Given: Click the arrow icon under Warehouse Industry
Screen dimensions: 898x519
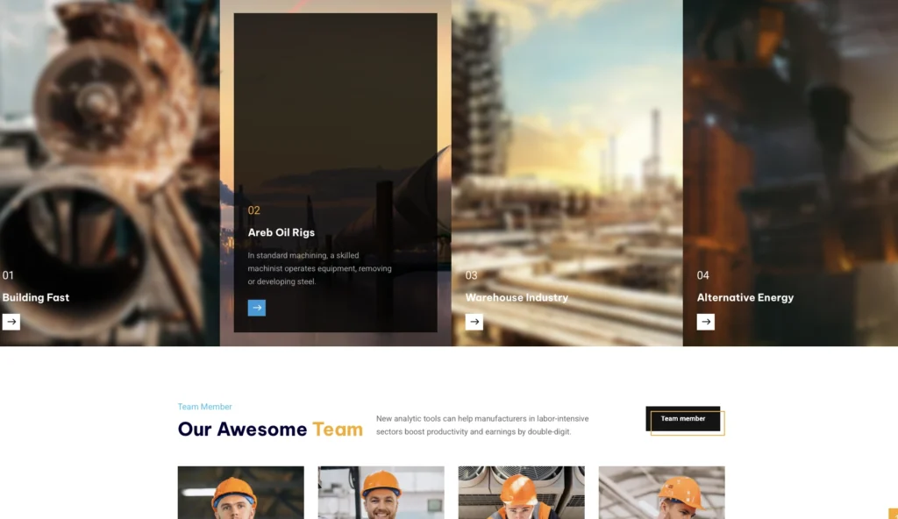Looking at the screenshot, I should tap(474, 322).
